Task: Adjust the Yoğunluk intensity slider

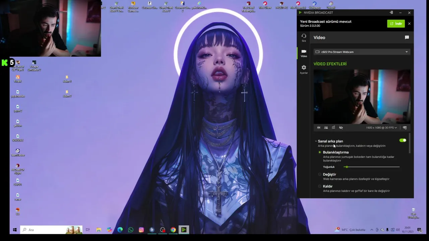Action: [x=372, y=167]
